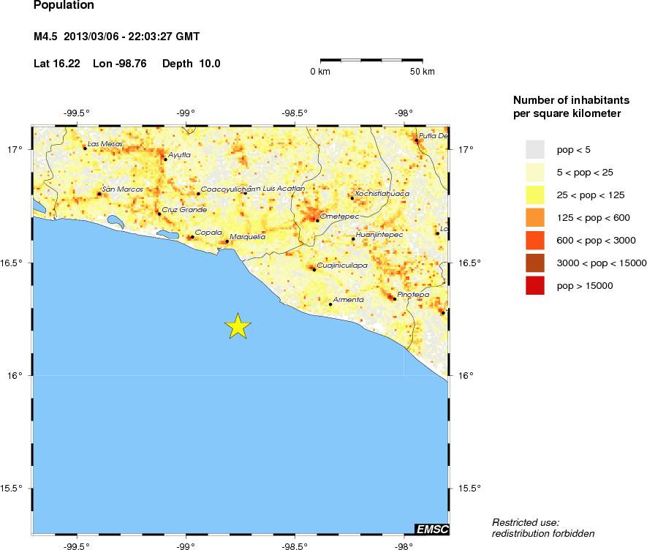Click the Marquelia town marker
This screenshot has width=647, height=550.
tap(227, 241)
